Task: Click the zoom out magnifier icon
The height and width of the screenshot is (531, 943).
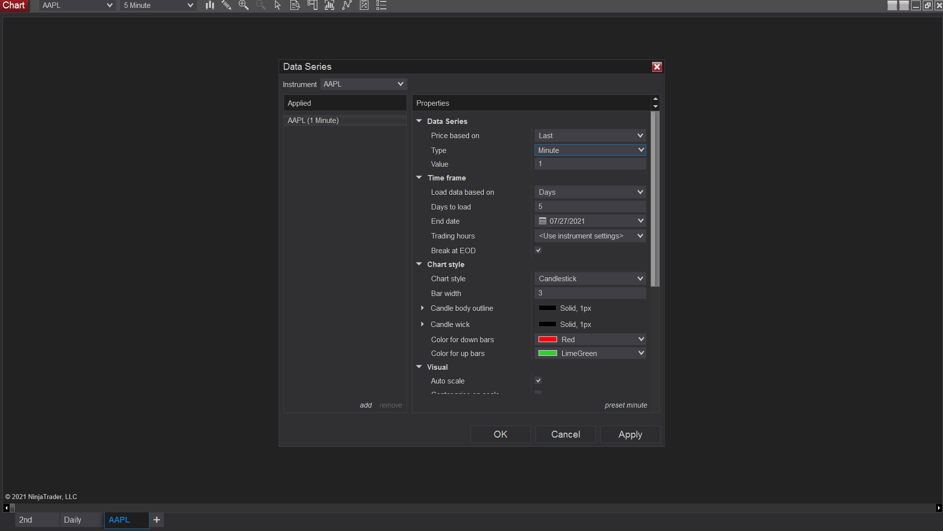Action: tap(261, 5)
